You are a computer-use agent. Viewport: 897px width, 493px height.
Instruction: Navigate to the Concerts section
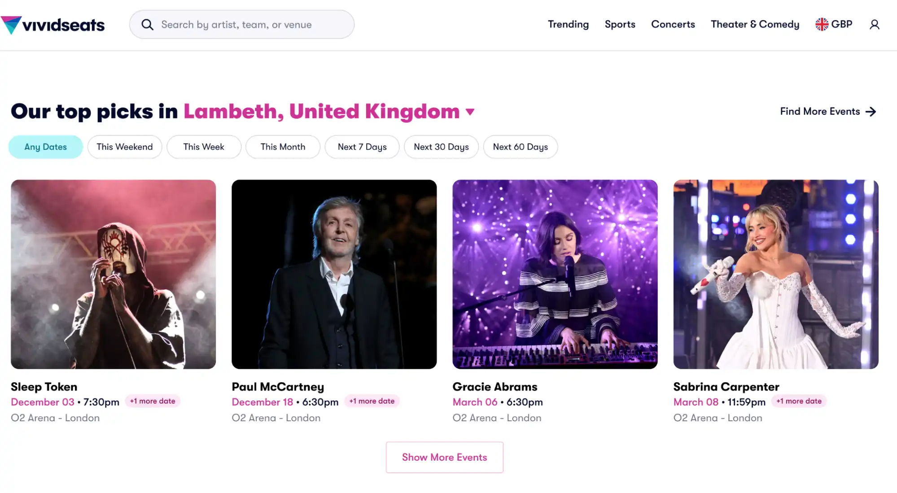pyautogui.click(x=673, y=24)
